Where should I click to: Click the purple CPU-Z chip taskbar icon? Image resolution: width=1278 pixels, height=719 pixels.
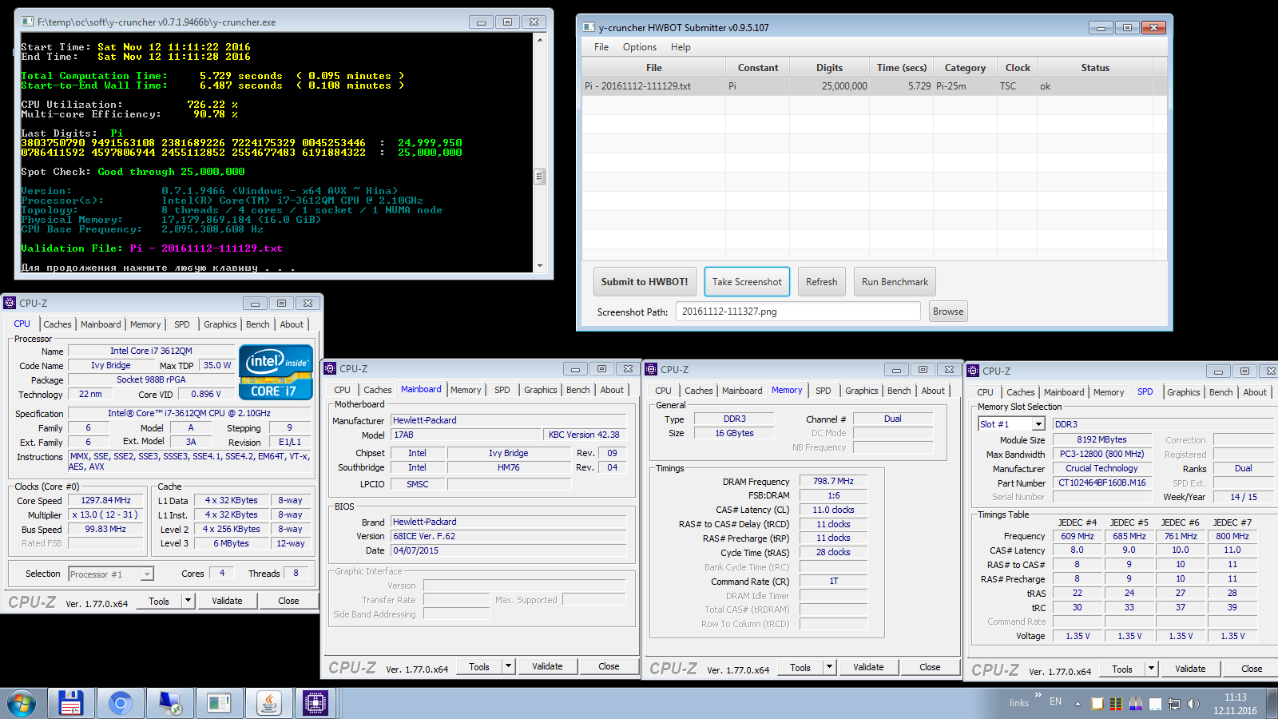[x=316, y=703]
